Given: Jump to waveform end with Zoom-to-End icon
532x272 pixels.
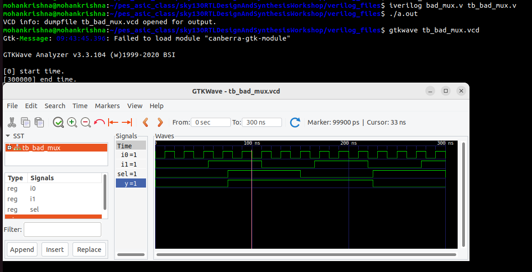Looking at the screenshot, I should (x=127, y=122).
